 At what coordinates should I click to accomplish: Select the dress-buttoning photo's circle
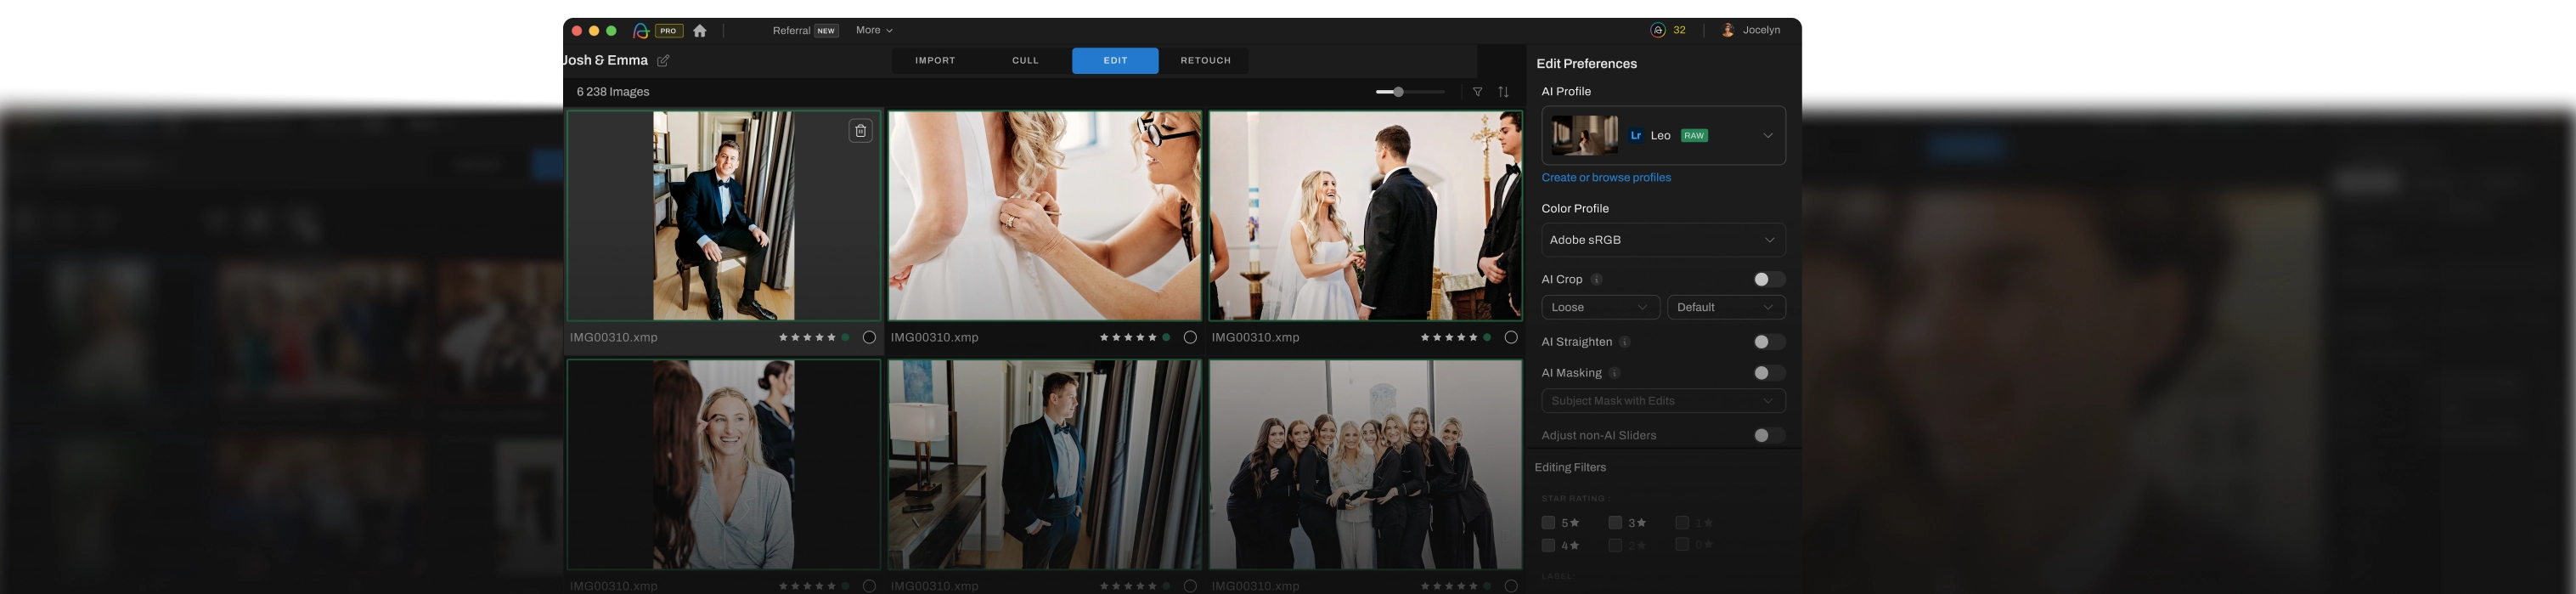(1190, 338)
